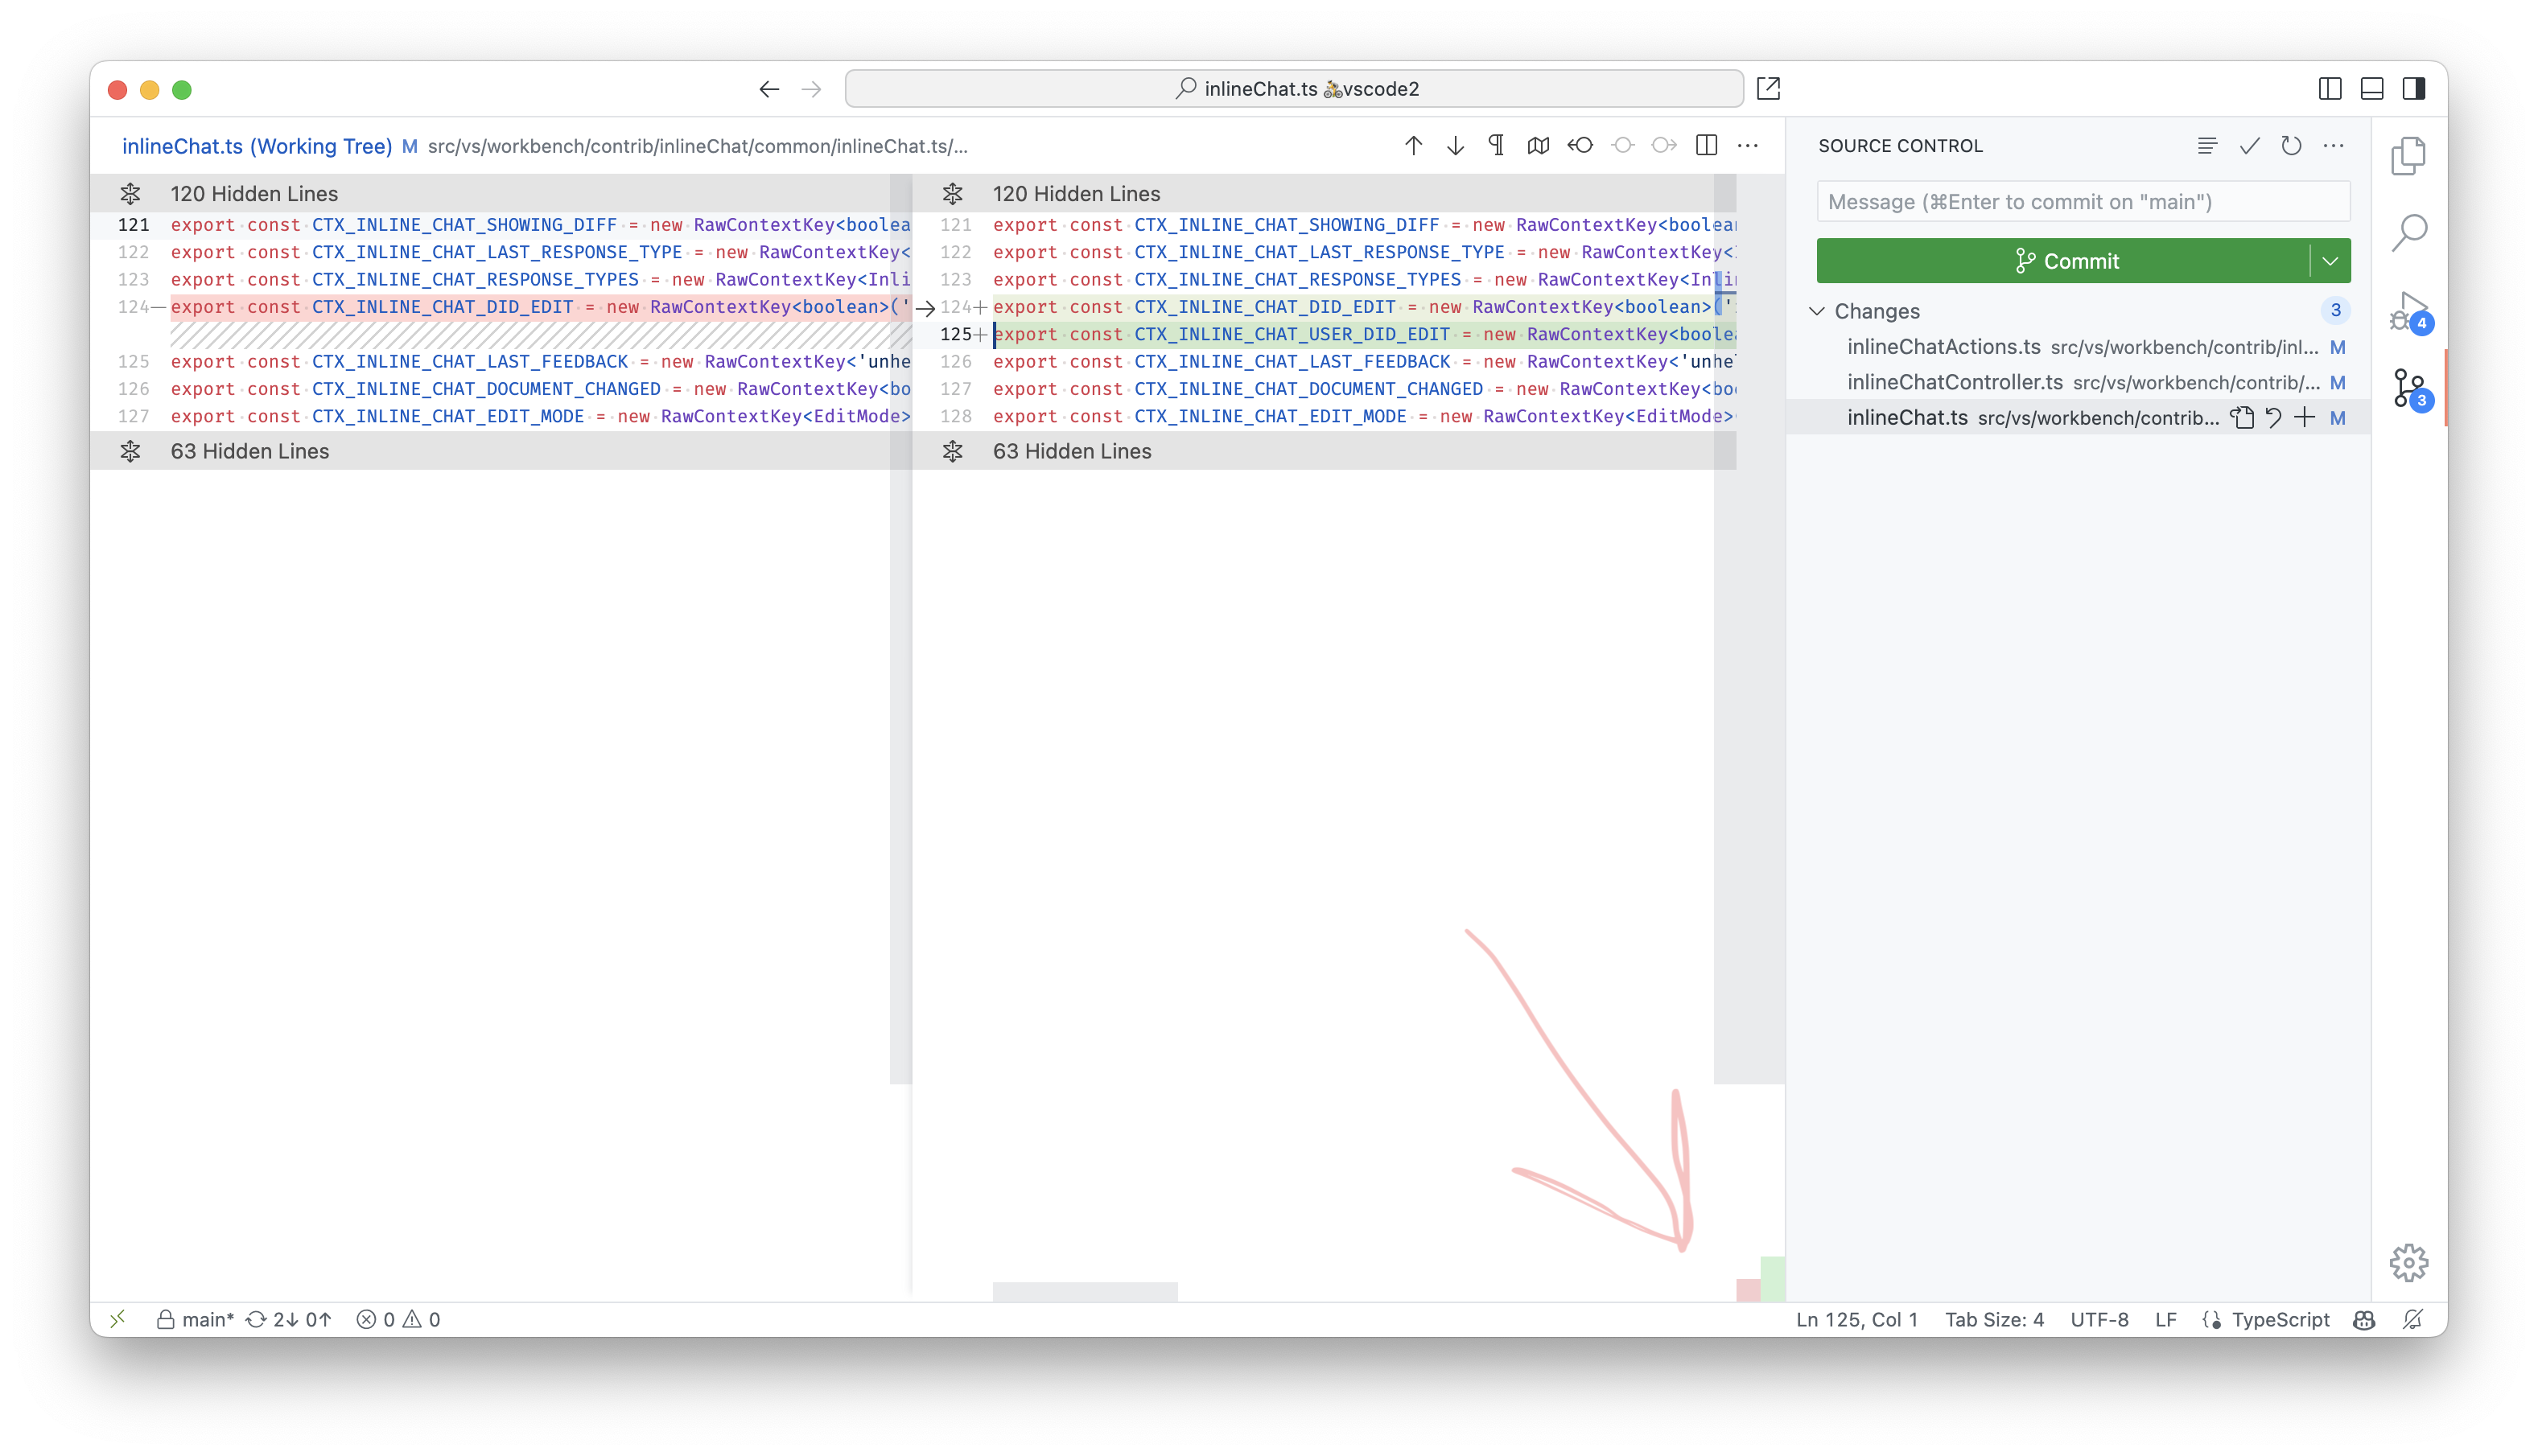Viewport: 2538px width, 1456px height.
Task: Stage changes for inlineChat.ts with plus icon
Action: click(2305, 417)
